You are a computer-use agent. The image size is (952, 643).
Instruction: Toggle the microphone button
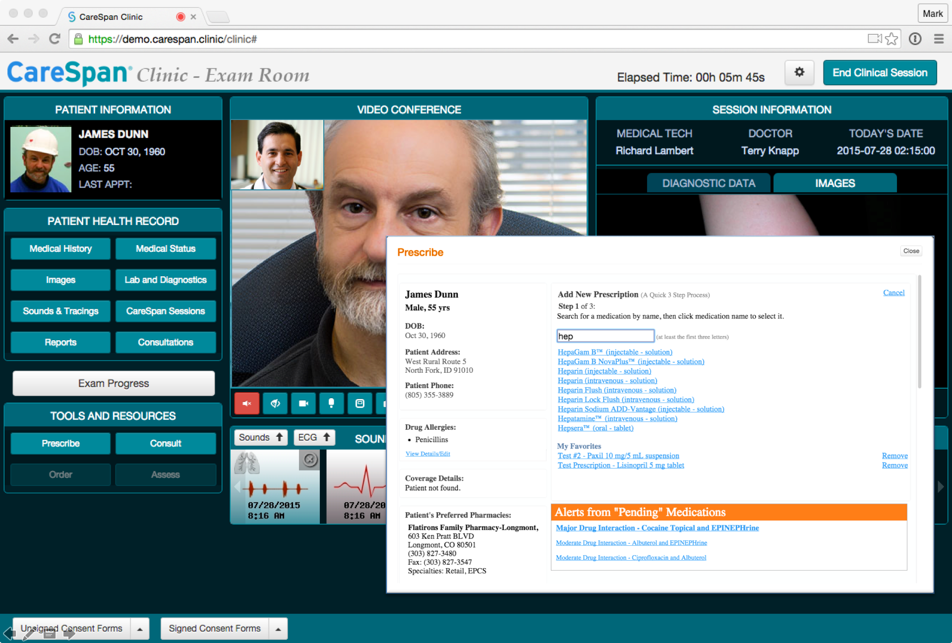(331, 404)
